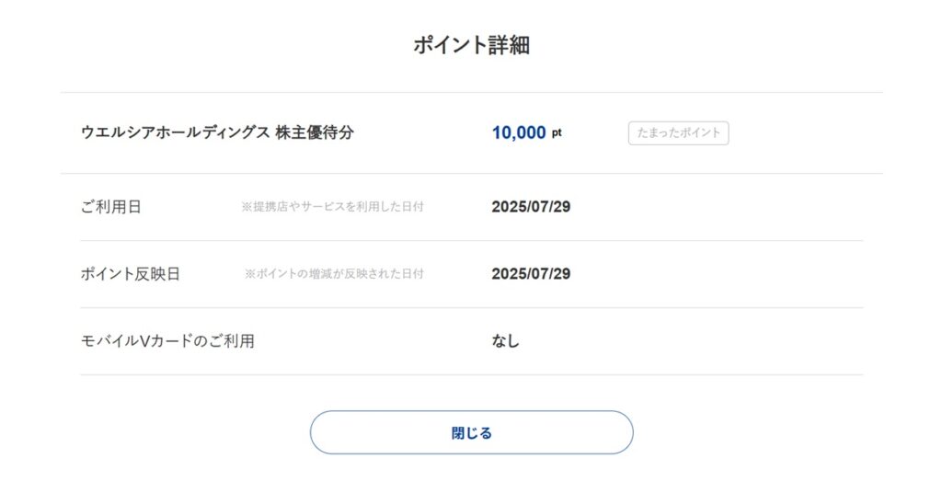This screenshot has height=481, width=942.
Task: Click the note ※提携店やサービスを利用した日付
Action: [333, 207]
